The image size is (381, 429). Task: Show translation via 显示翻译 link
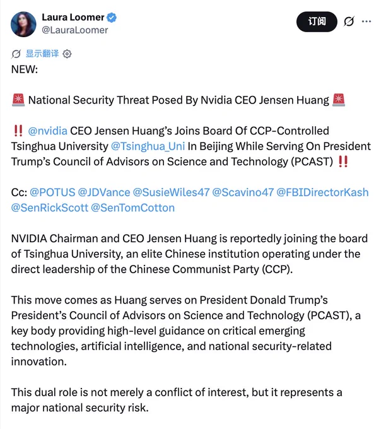point(42,54)
